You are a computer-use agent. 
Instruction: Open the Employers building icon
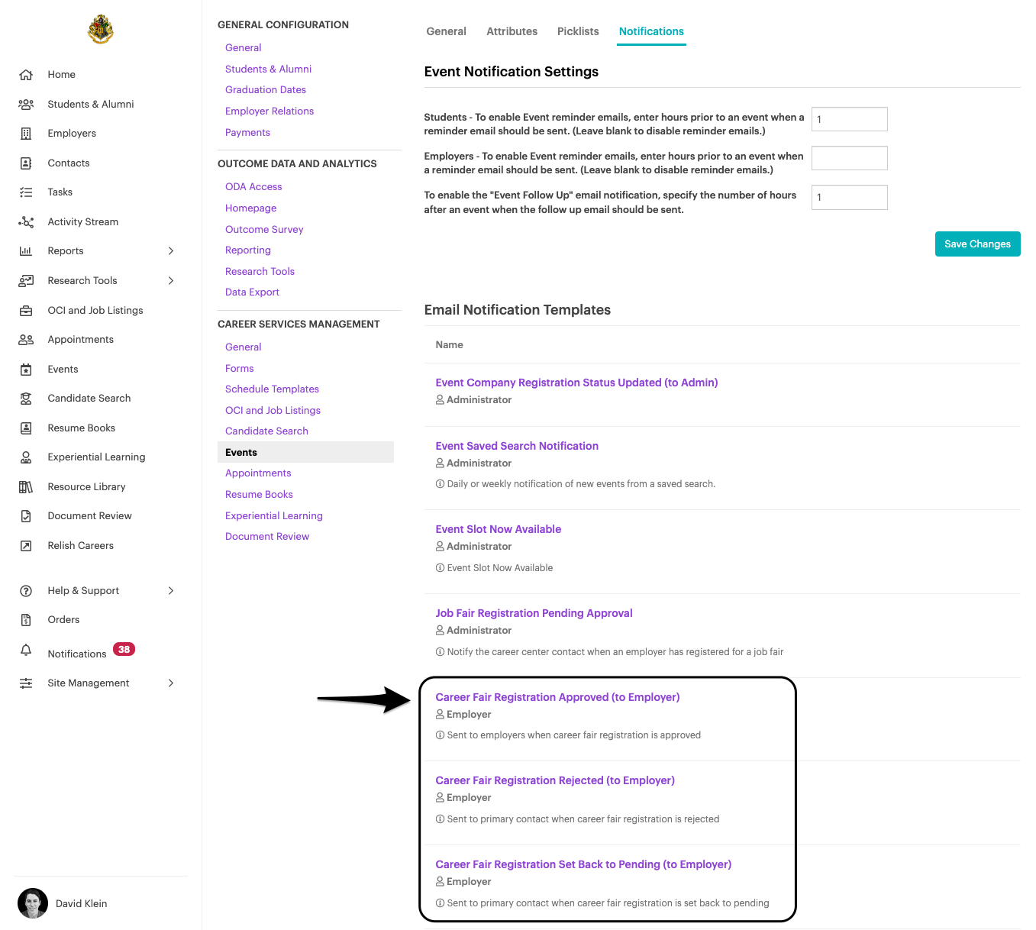click(26, 134)
